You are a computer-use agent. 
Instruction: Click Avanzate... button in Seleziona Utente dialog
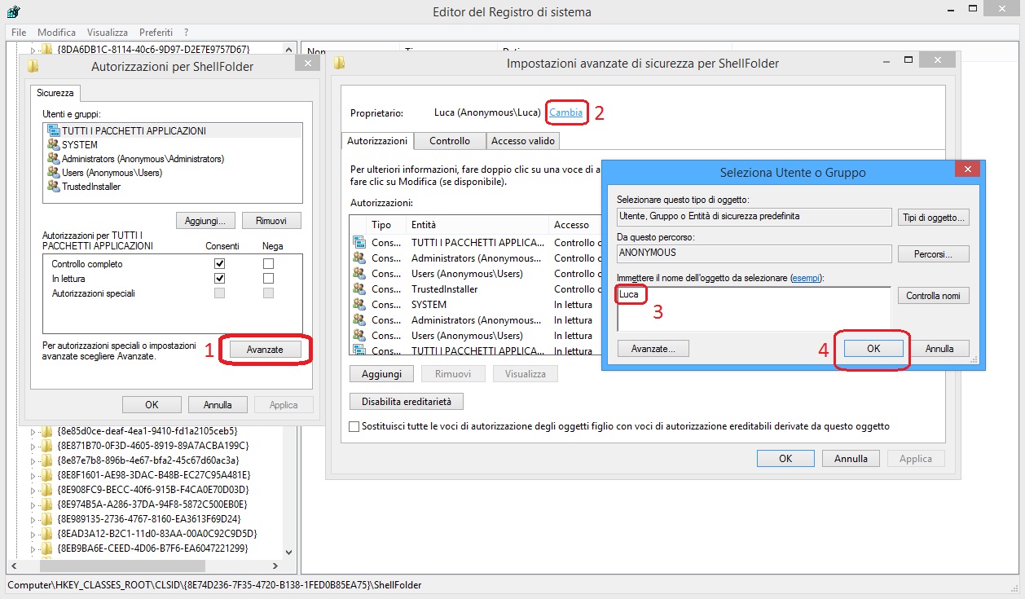[x=653, y=348]
